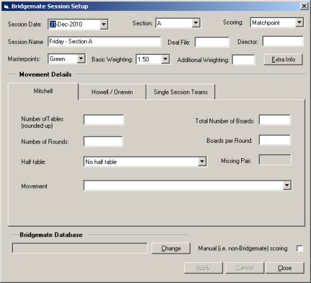Click the Close button
Viewport: 311px width, 283px height.
284,268
